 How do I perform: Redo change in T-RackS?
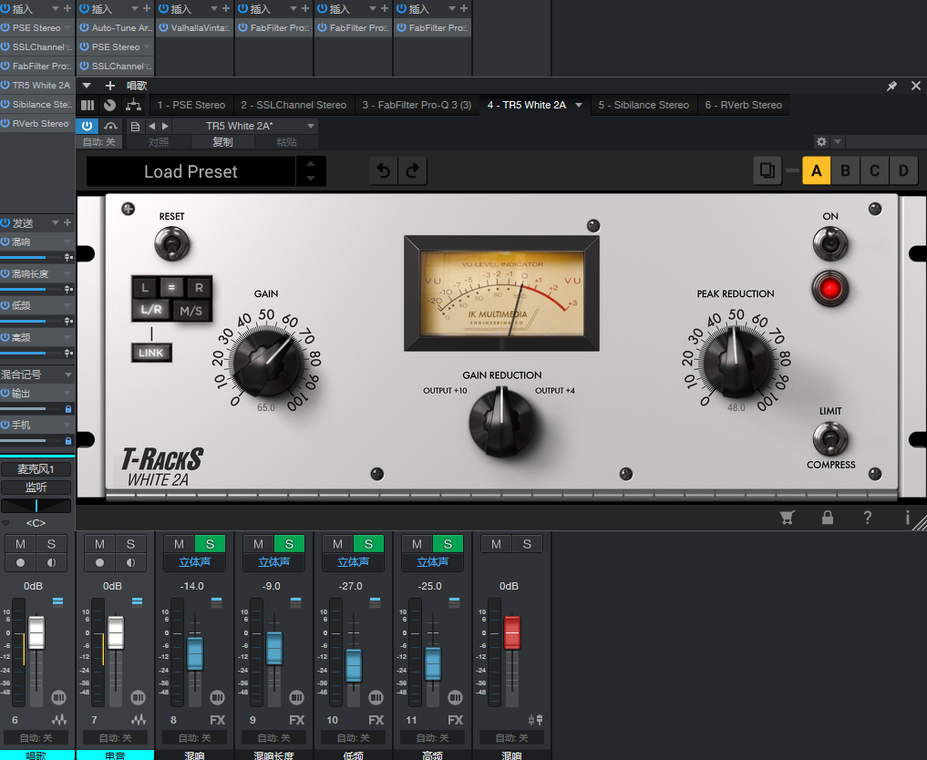pos(413,170)
